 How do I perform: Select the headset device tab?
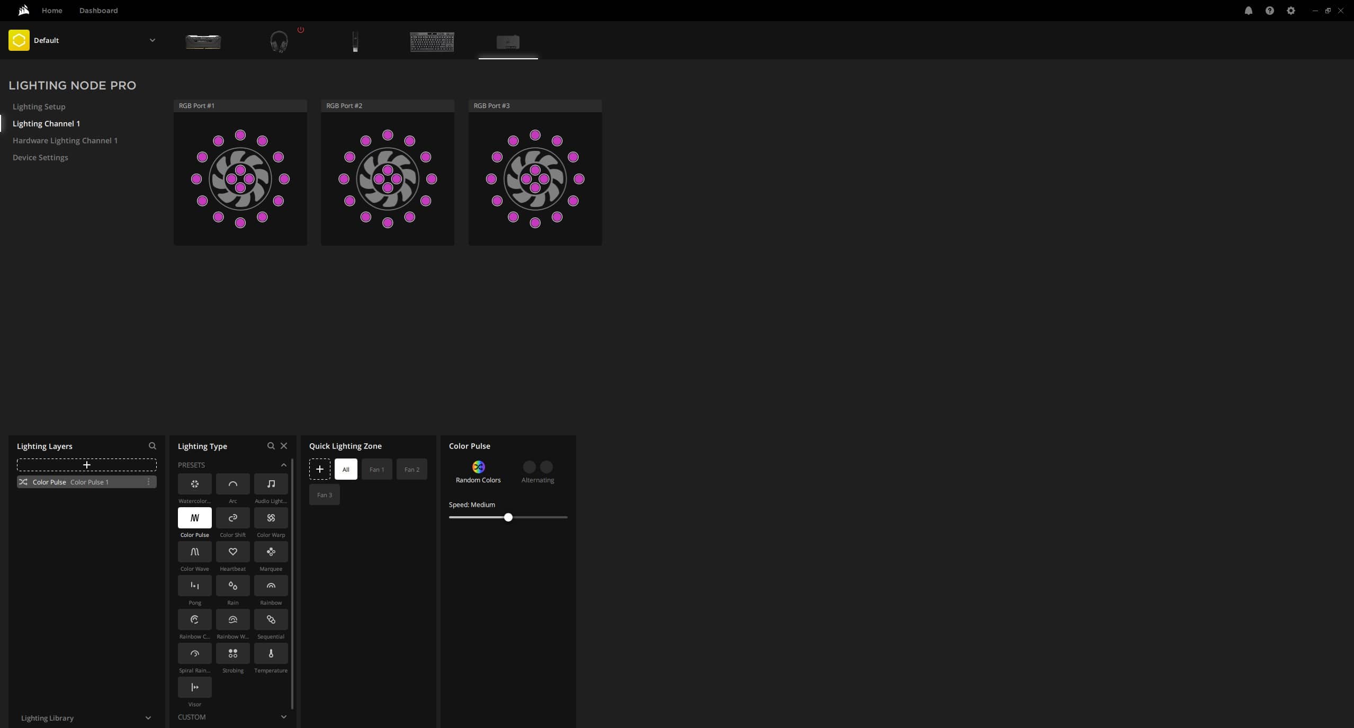[x=279, y=41]
